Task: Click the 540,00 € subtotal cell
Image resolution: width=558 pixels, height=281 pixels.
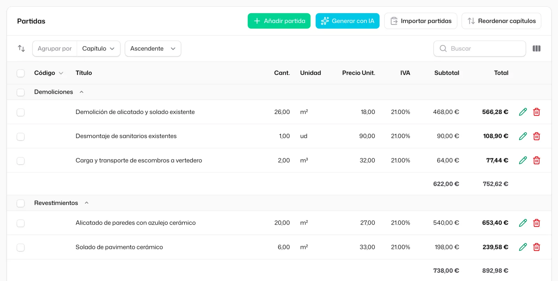Action: click(446, 223)
